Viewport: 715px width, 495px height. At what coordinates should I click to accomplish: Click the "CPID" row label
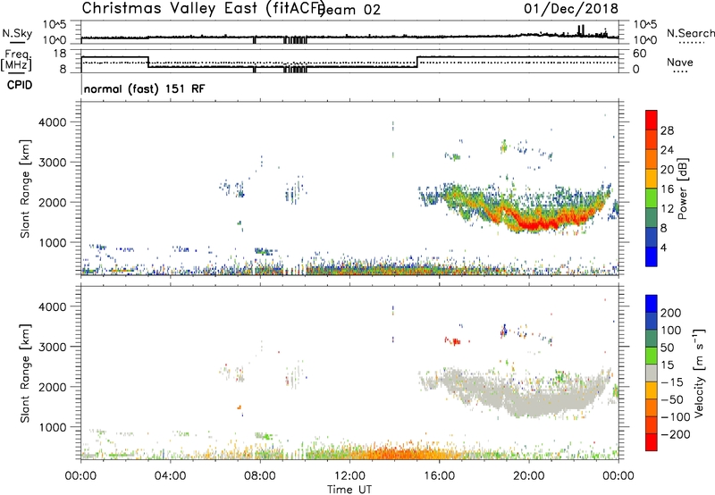pyautogui.click(x=20, y=85)
